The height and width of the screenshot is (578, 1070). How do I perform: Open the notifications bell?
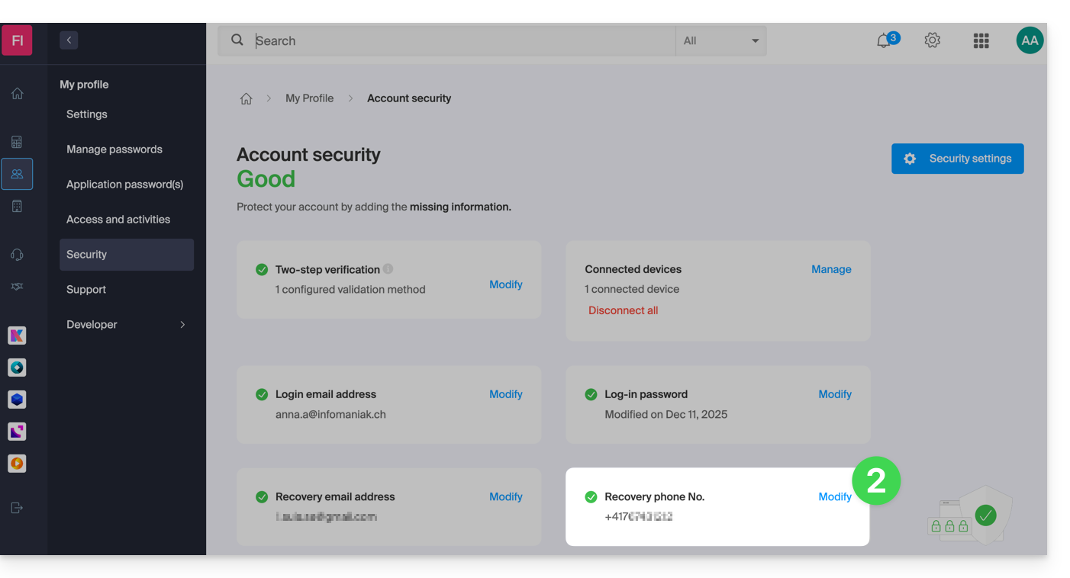coord(884,41)
